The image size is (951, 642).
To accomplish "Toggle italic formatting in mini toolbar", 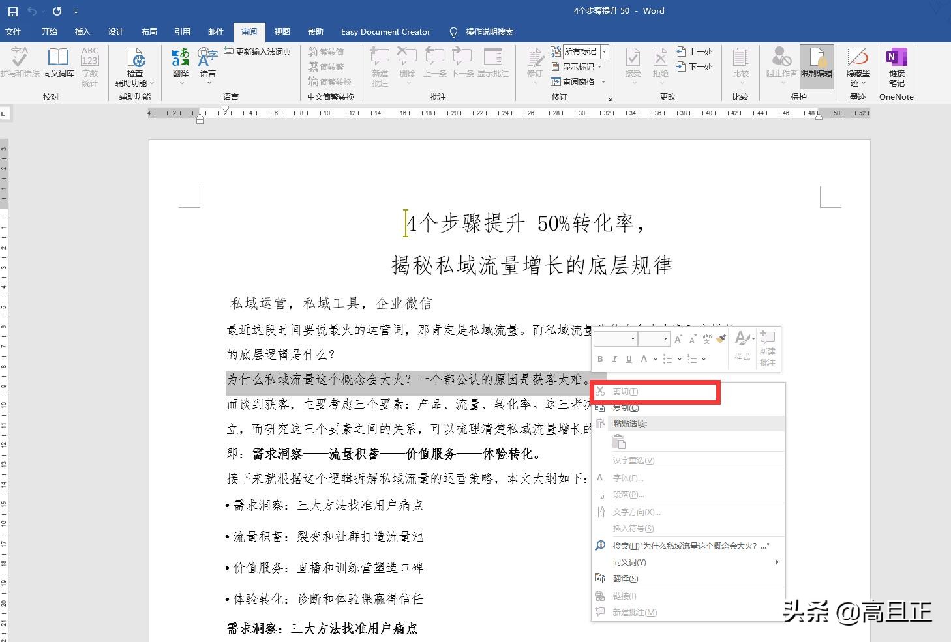I will point(614,358).
